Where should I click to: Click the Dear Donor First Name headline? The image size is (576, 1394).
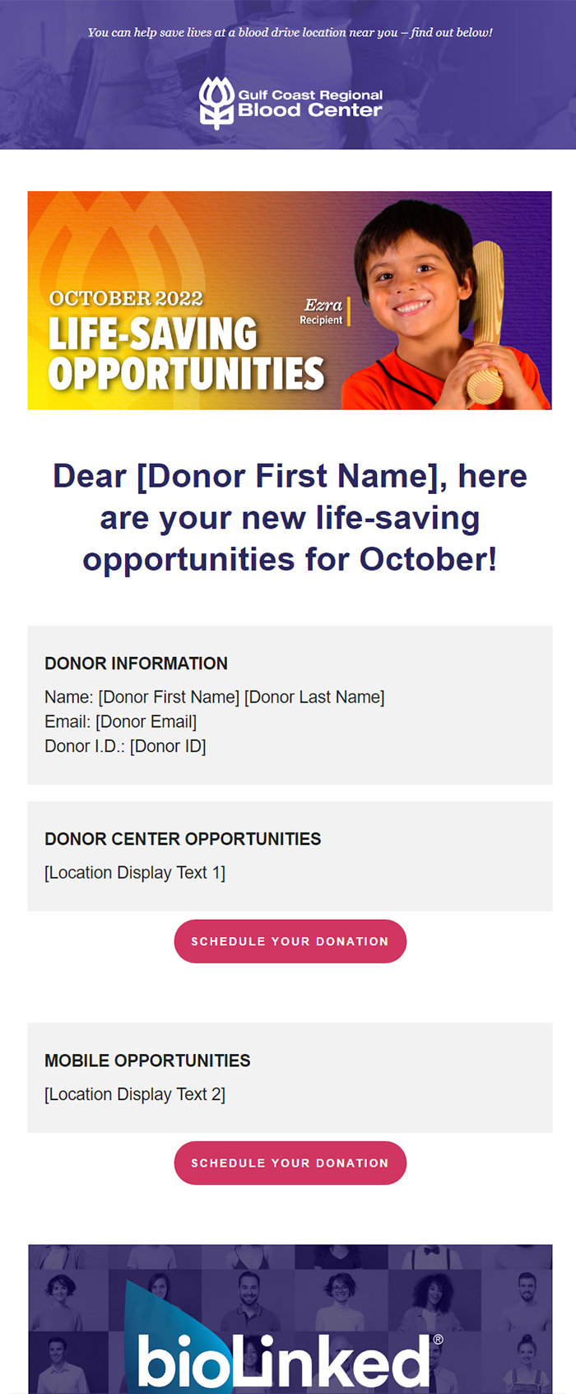[290, 517]
